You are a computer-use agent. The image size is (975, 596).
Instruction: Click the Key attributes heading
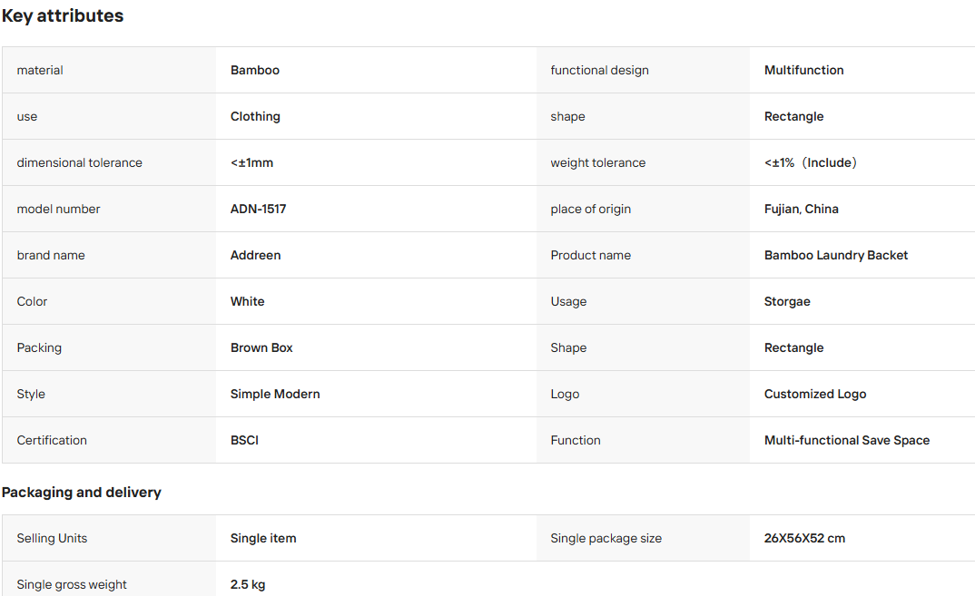62,15
